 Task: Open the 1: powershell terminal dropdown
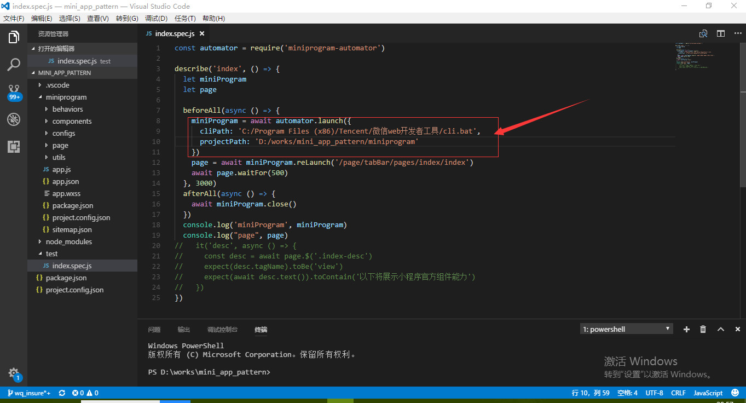click(x=627, y=329)
